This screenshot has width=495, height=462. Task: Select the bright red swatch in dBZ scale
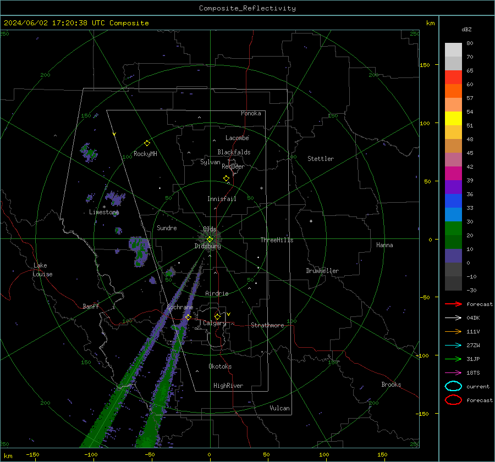click(x=453, y=77)
